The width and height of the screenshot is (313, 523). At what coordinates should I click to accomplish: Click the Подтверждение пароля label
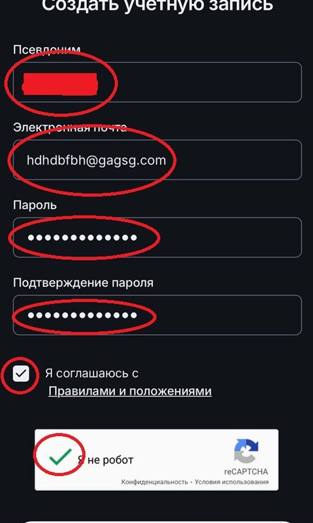[84, 283]
